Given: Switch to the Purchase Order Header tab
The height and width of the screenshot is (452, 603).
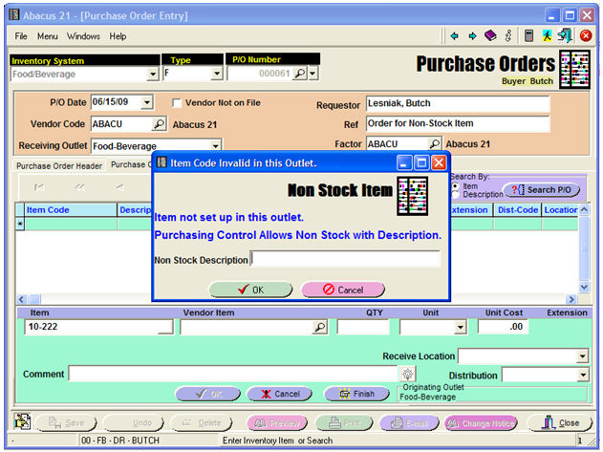Looking at the screenshot, I should point(59,165).
